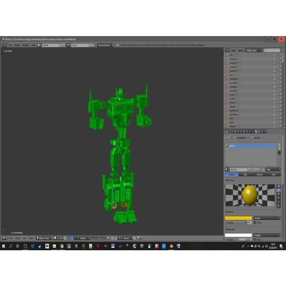The width and height of the screenshot is (286, 286).
Task: Open the Global transform orientation dropdown
Action: 85,238
